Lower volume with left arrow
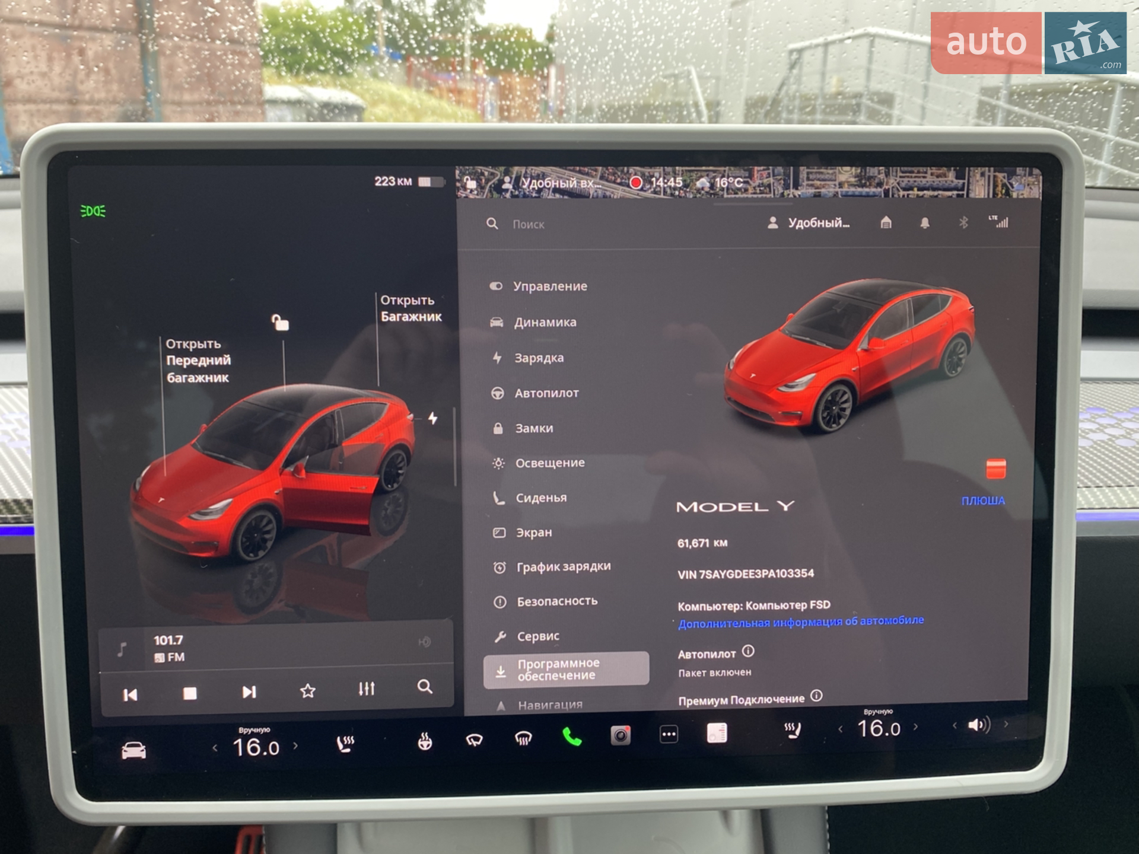The image size is (1139, 854). tap(955, 725)
